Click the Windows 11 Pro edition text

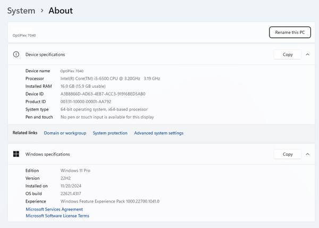coord(75,170)
